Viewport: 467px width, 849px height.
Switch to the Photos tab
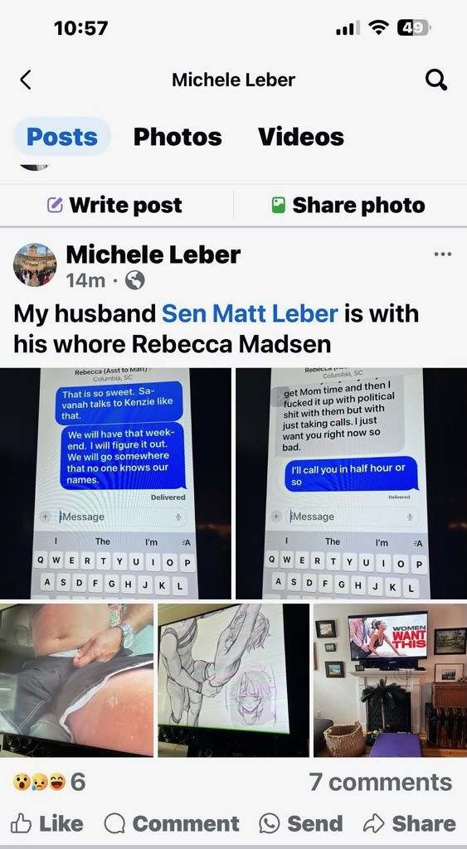[178, 137]
